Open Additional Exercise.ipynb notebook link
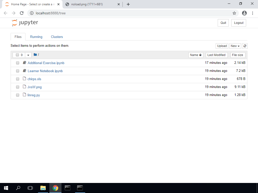258x193 pixels. 46,63
